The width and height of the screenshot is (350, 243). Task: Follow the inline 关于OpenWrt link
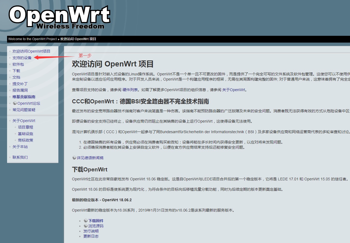(234, 90)
